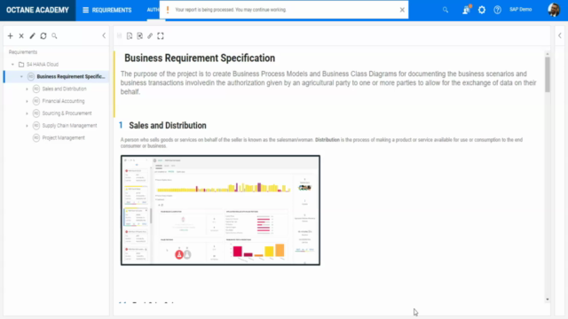
Task: Go to Octane Academy home logo
Action: pyautogui.click(x=37, y=10)
